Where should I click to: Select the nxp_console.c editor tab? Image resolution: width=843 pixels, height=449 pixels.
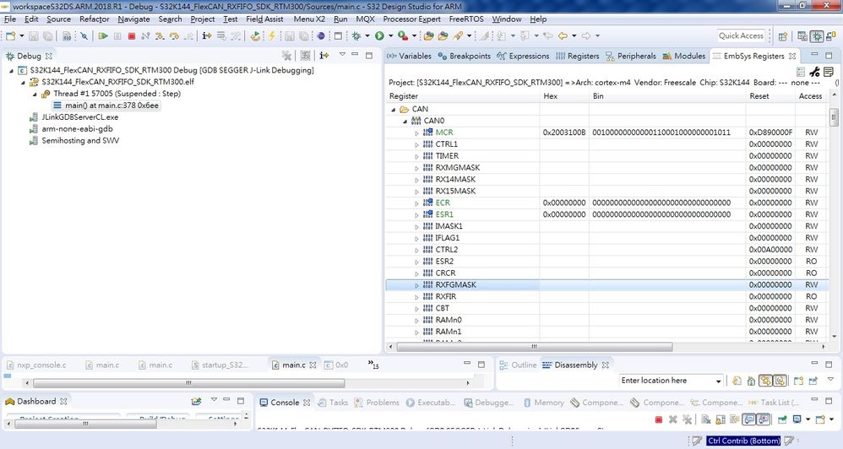click(x=36, y=365)
